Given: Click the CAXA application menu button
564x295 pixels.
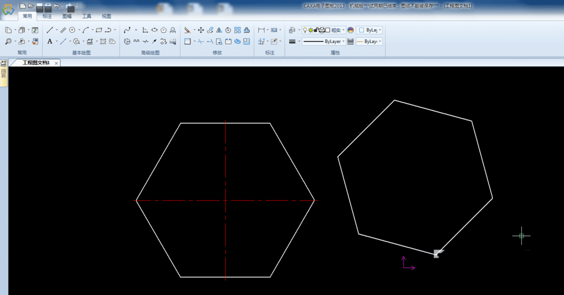Looking at the screenshot, I should click(8, 10).
